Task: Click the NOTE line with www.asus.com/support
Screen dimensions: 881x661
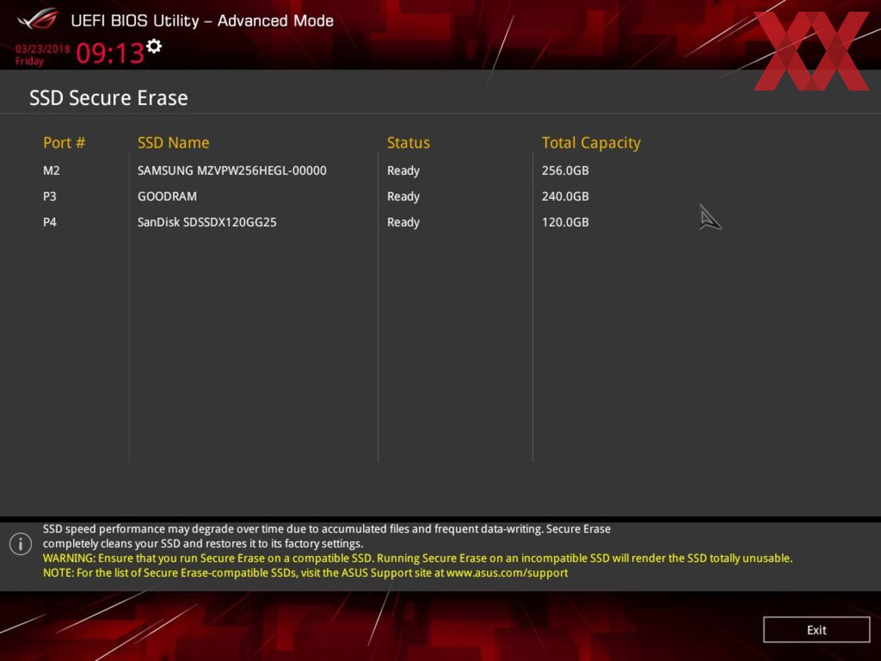Action: (305, 573)
